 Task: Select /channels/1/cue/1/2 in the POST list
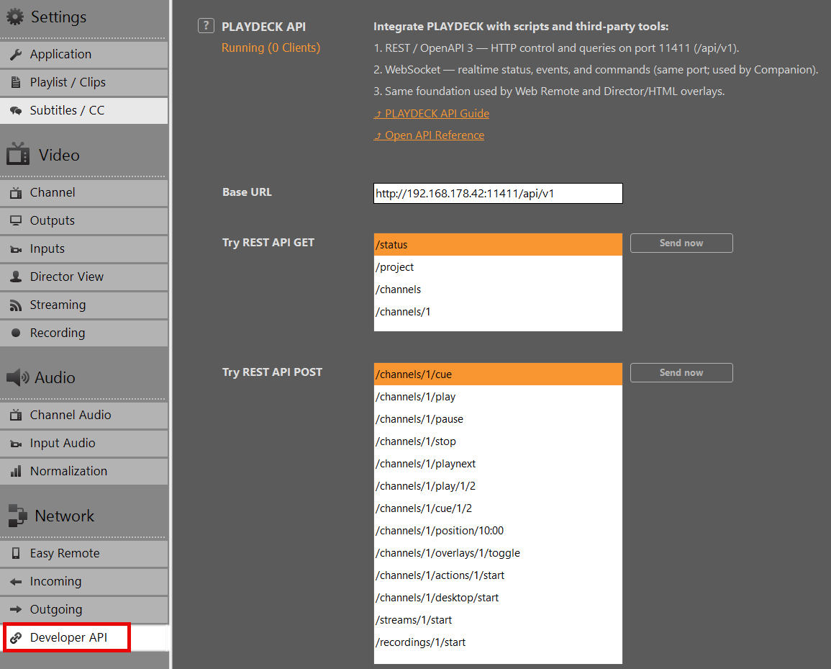click(498, 508)
